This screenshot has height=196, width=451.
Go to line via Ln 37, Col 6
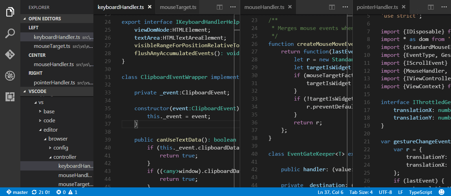pyautogui.click(x=330, y=192)
